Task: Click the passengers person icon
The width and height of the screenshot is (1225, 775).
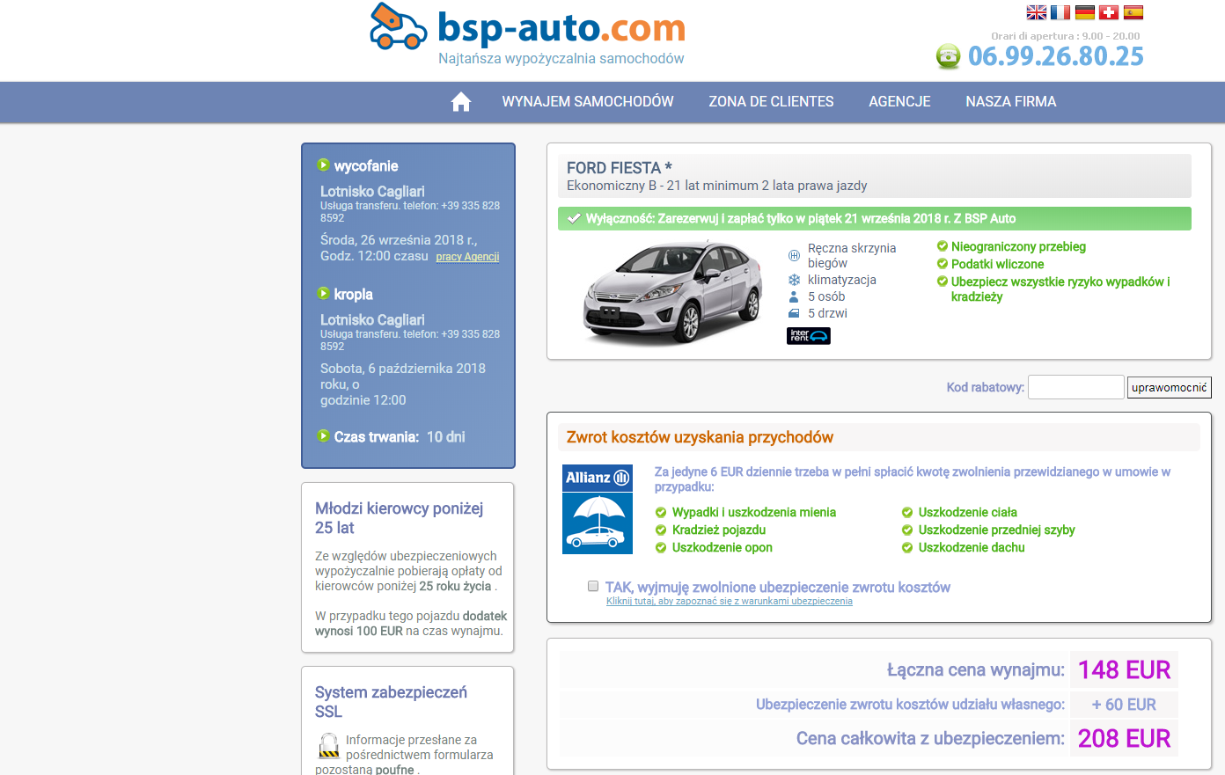Action: coord(794,296)
